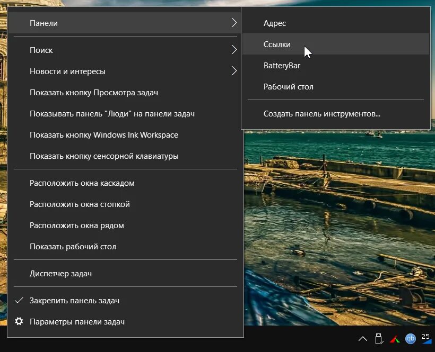Click the blue tray icon showing 25
Screen dimensions: 435x352
click(425, 338)
